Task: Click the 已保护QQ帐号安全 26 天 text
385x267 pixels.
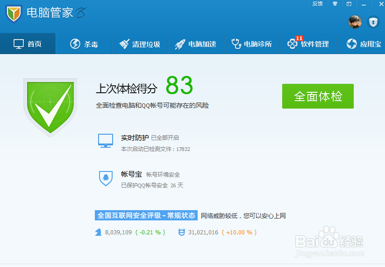Action: [x=152, y=185]
